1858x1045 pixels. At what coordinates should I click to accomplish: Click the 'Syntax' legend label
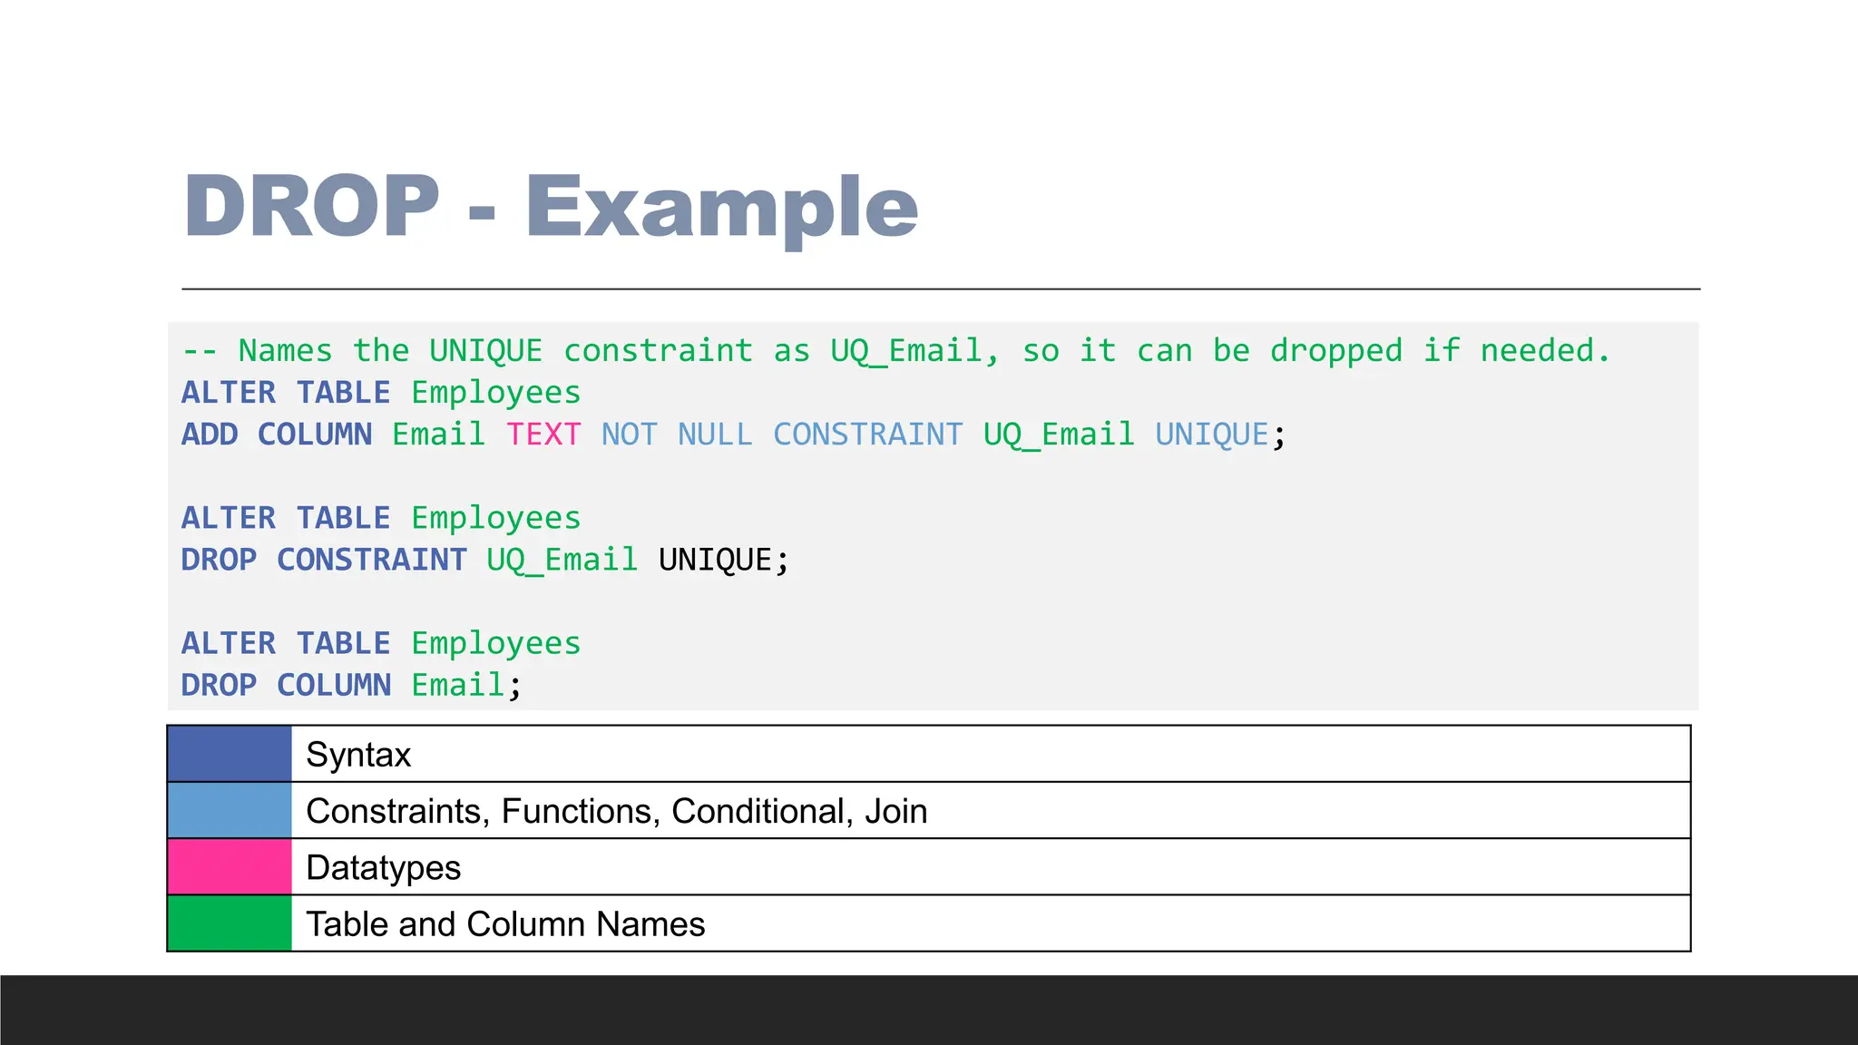358,755
